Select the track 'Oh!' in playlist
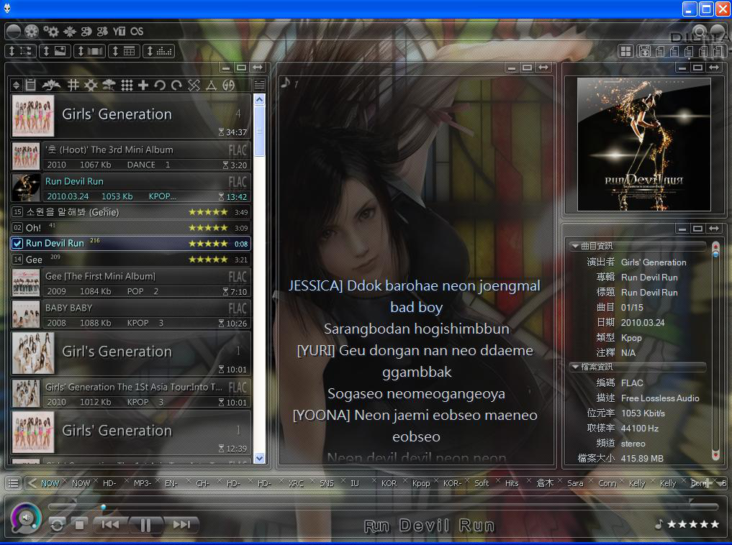This screenshot has width=732, height=545. 131,227
